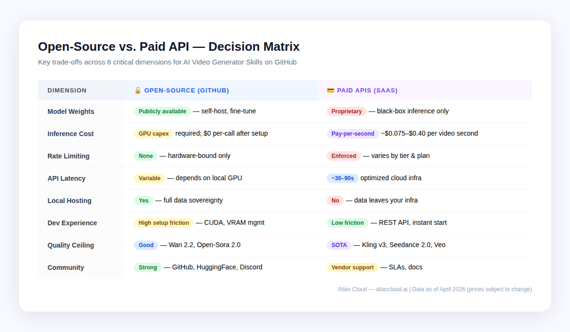The height and width of the screenshot is (332, 570).
Task: Select the 'GPU capex' yellow badge
Action: coord(153,134)
